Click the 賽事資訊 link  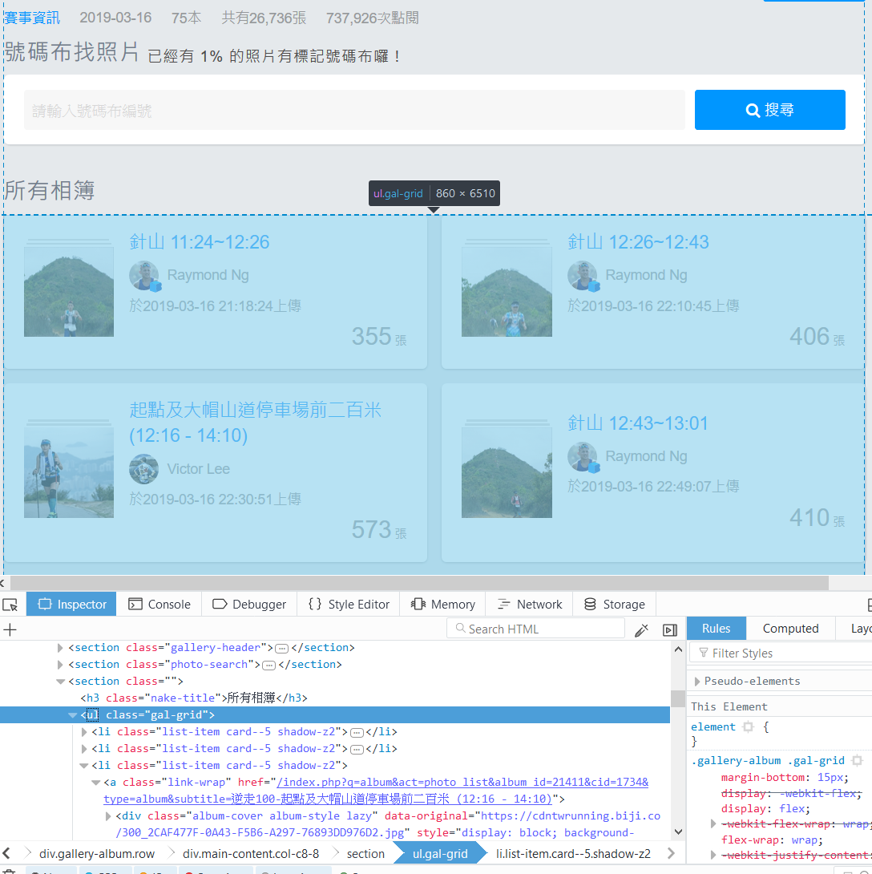[x=31, y=18]
